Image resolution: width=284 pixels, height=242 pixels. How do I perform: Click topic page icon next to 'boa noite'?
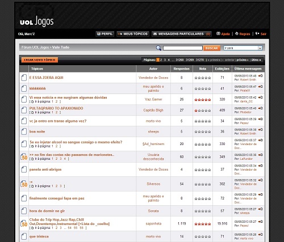click(x=24, y=131)
